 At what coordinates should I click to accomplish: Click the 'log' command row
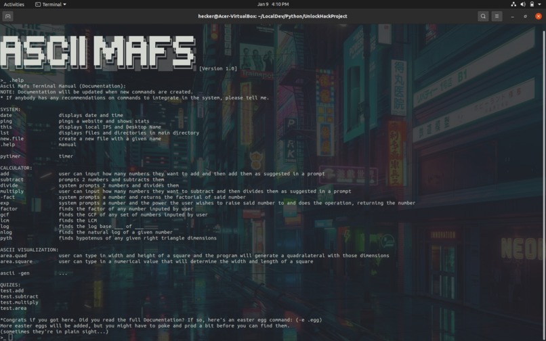point(72,226)
